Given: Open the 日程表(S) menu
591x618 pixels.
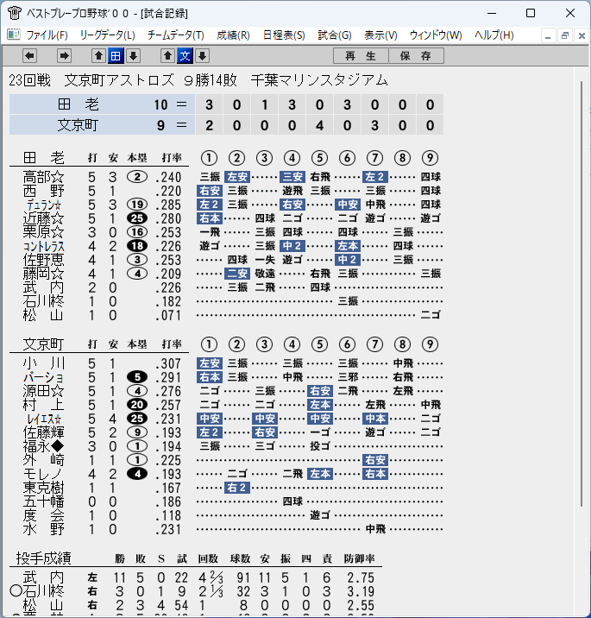Looking at the screenshot, I should click(284, 35).
